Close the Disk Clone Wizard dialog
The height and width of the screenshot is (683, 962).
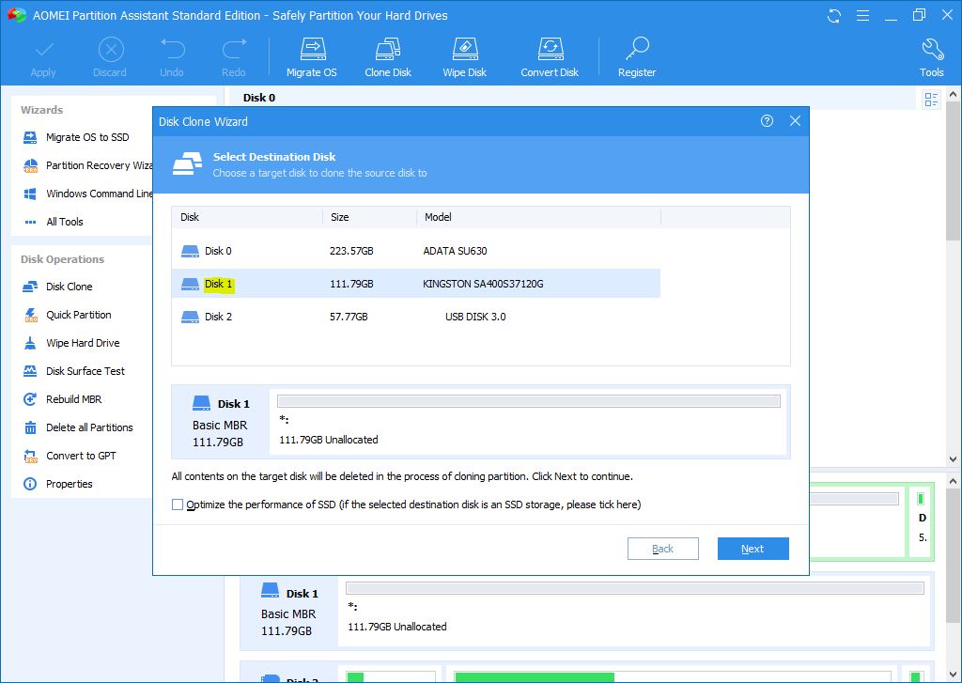point(795,121)
